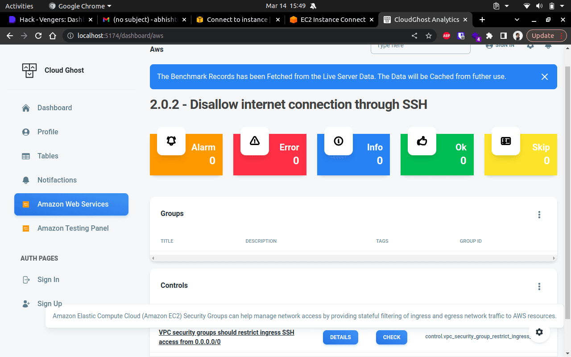Click the Cloud Ghost logo icon

pyautogui.click(x=29, y=71)
